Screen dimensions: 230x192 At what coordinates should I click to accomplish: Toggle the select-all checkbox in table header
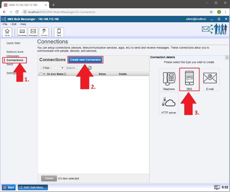click(x=41, y=74)
